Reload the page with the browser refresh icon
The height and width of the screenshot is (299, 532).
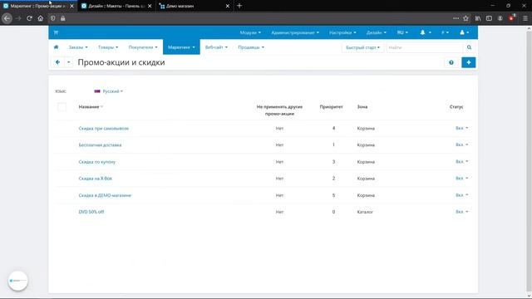click(x=30, y=18)
